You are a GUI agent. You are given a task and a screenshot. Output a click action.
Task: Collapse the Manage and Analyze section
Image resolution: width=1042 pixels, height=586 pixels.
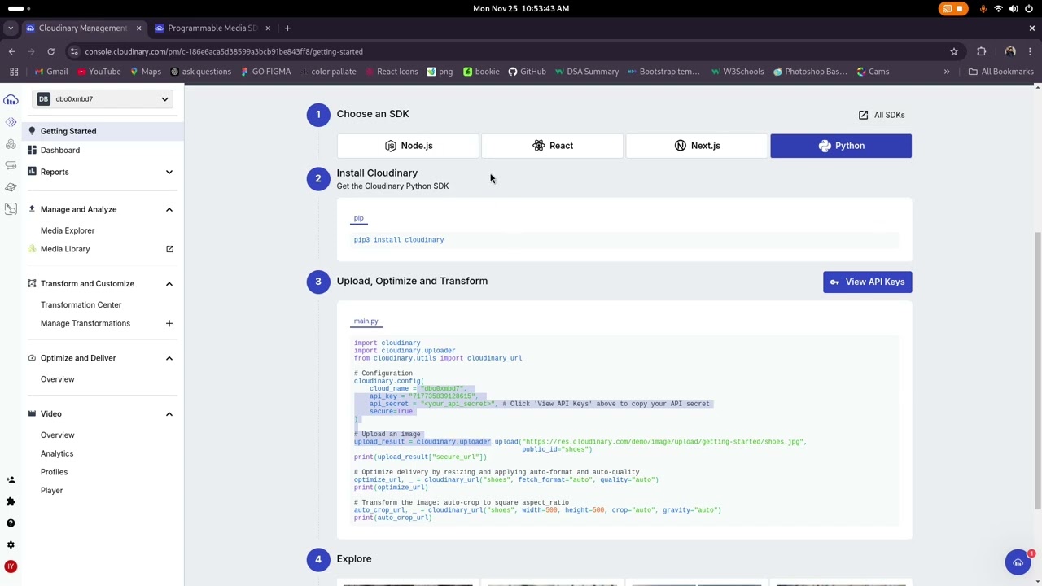click(169, 209)
